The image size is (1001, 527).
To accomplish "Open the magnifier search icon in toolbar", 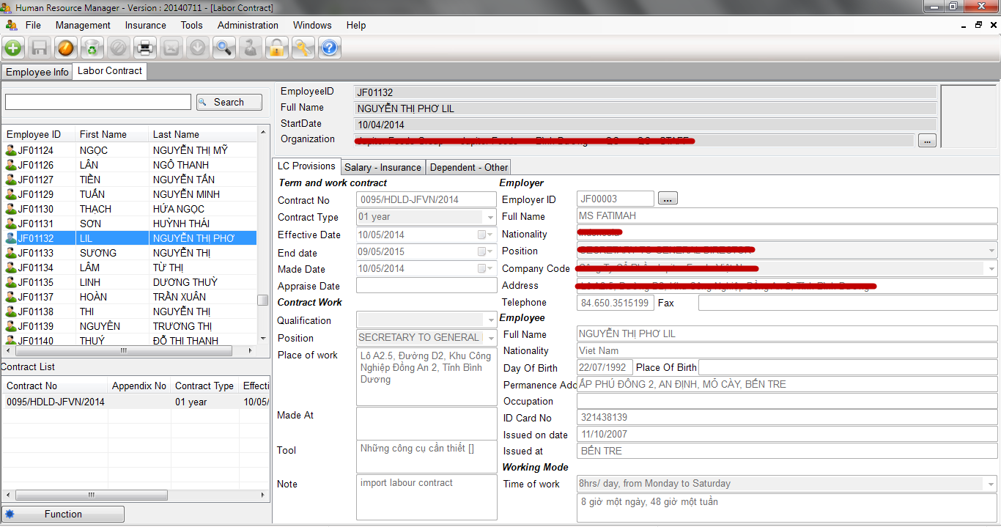I will [x=224, y=48].
